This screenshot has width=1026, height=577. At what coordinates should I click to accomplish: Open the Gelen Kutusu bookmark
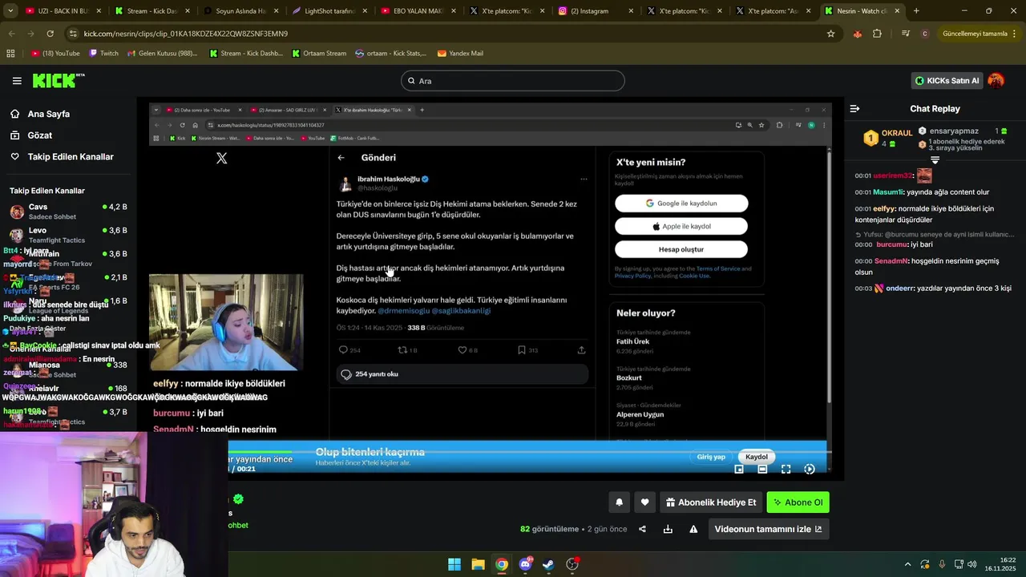(162, 54)
